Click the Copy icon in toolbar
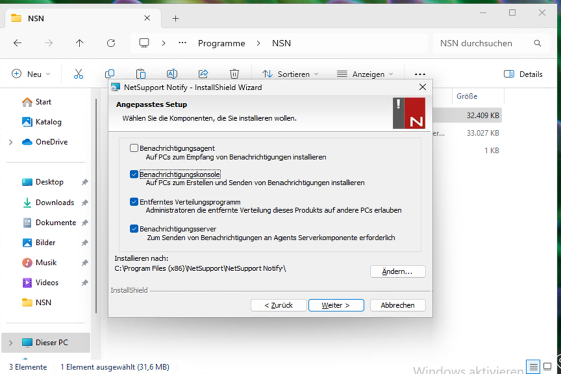This screenshot has width=561, height=374. point(110,74)
